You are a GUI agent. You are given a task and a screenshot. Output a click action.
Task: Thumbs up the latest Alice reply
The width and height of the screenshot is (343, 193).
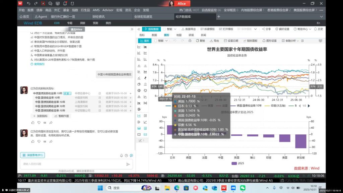pyautogui.click(x=32, y=141)
